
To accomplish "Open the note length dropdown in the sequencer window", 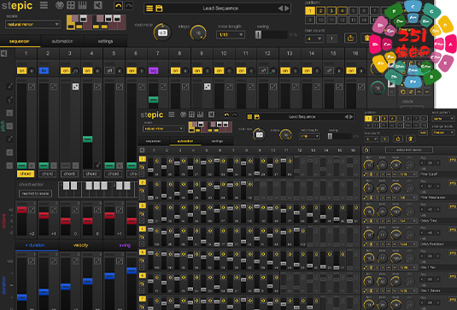I will [231, 35].
